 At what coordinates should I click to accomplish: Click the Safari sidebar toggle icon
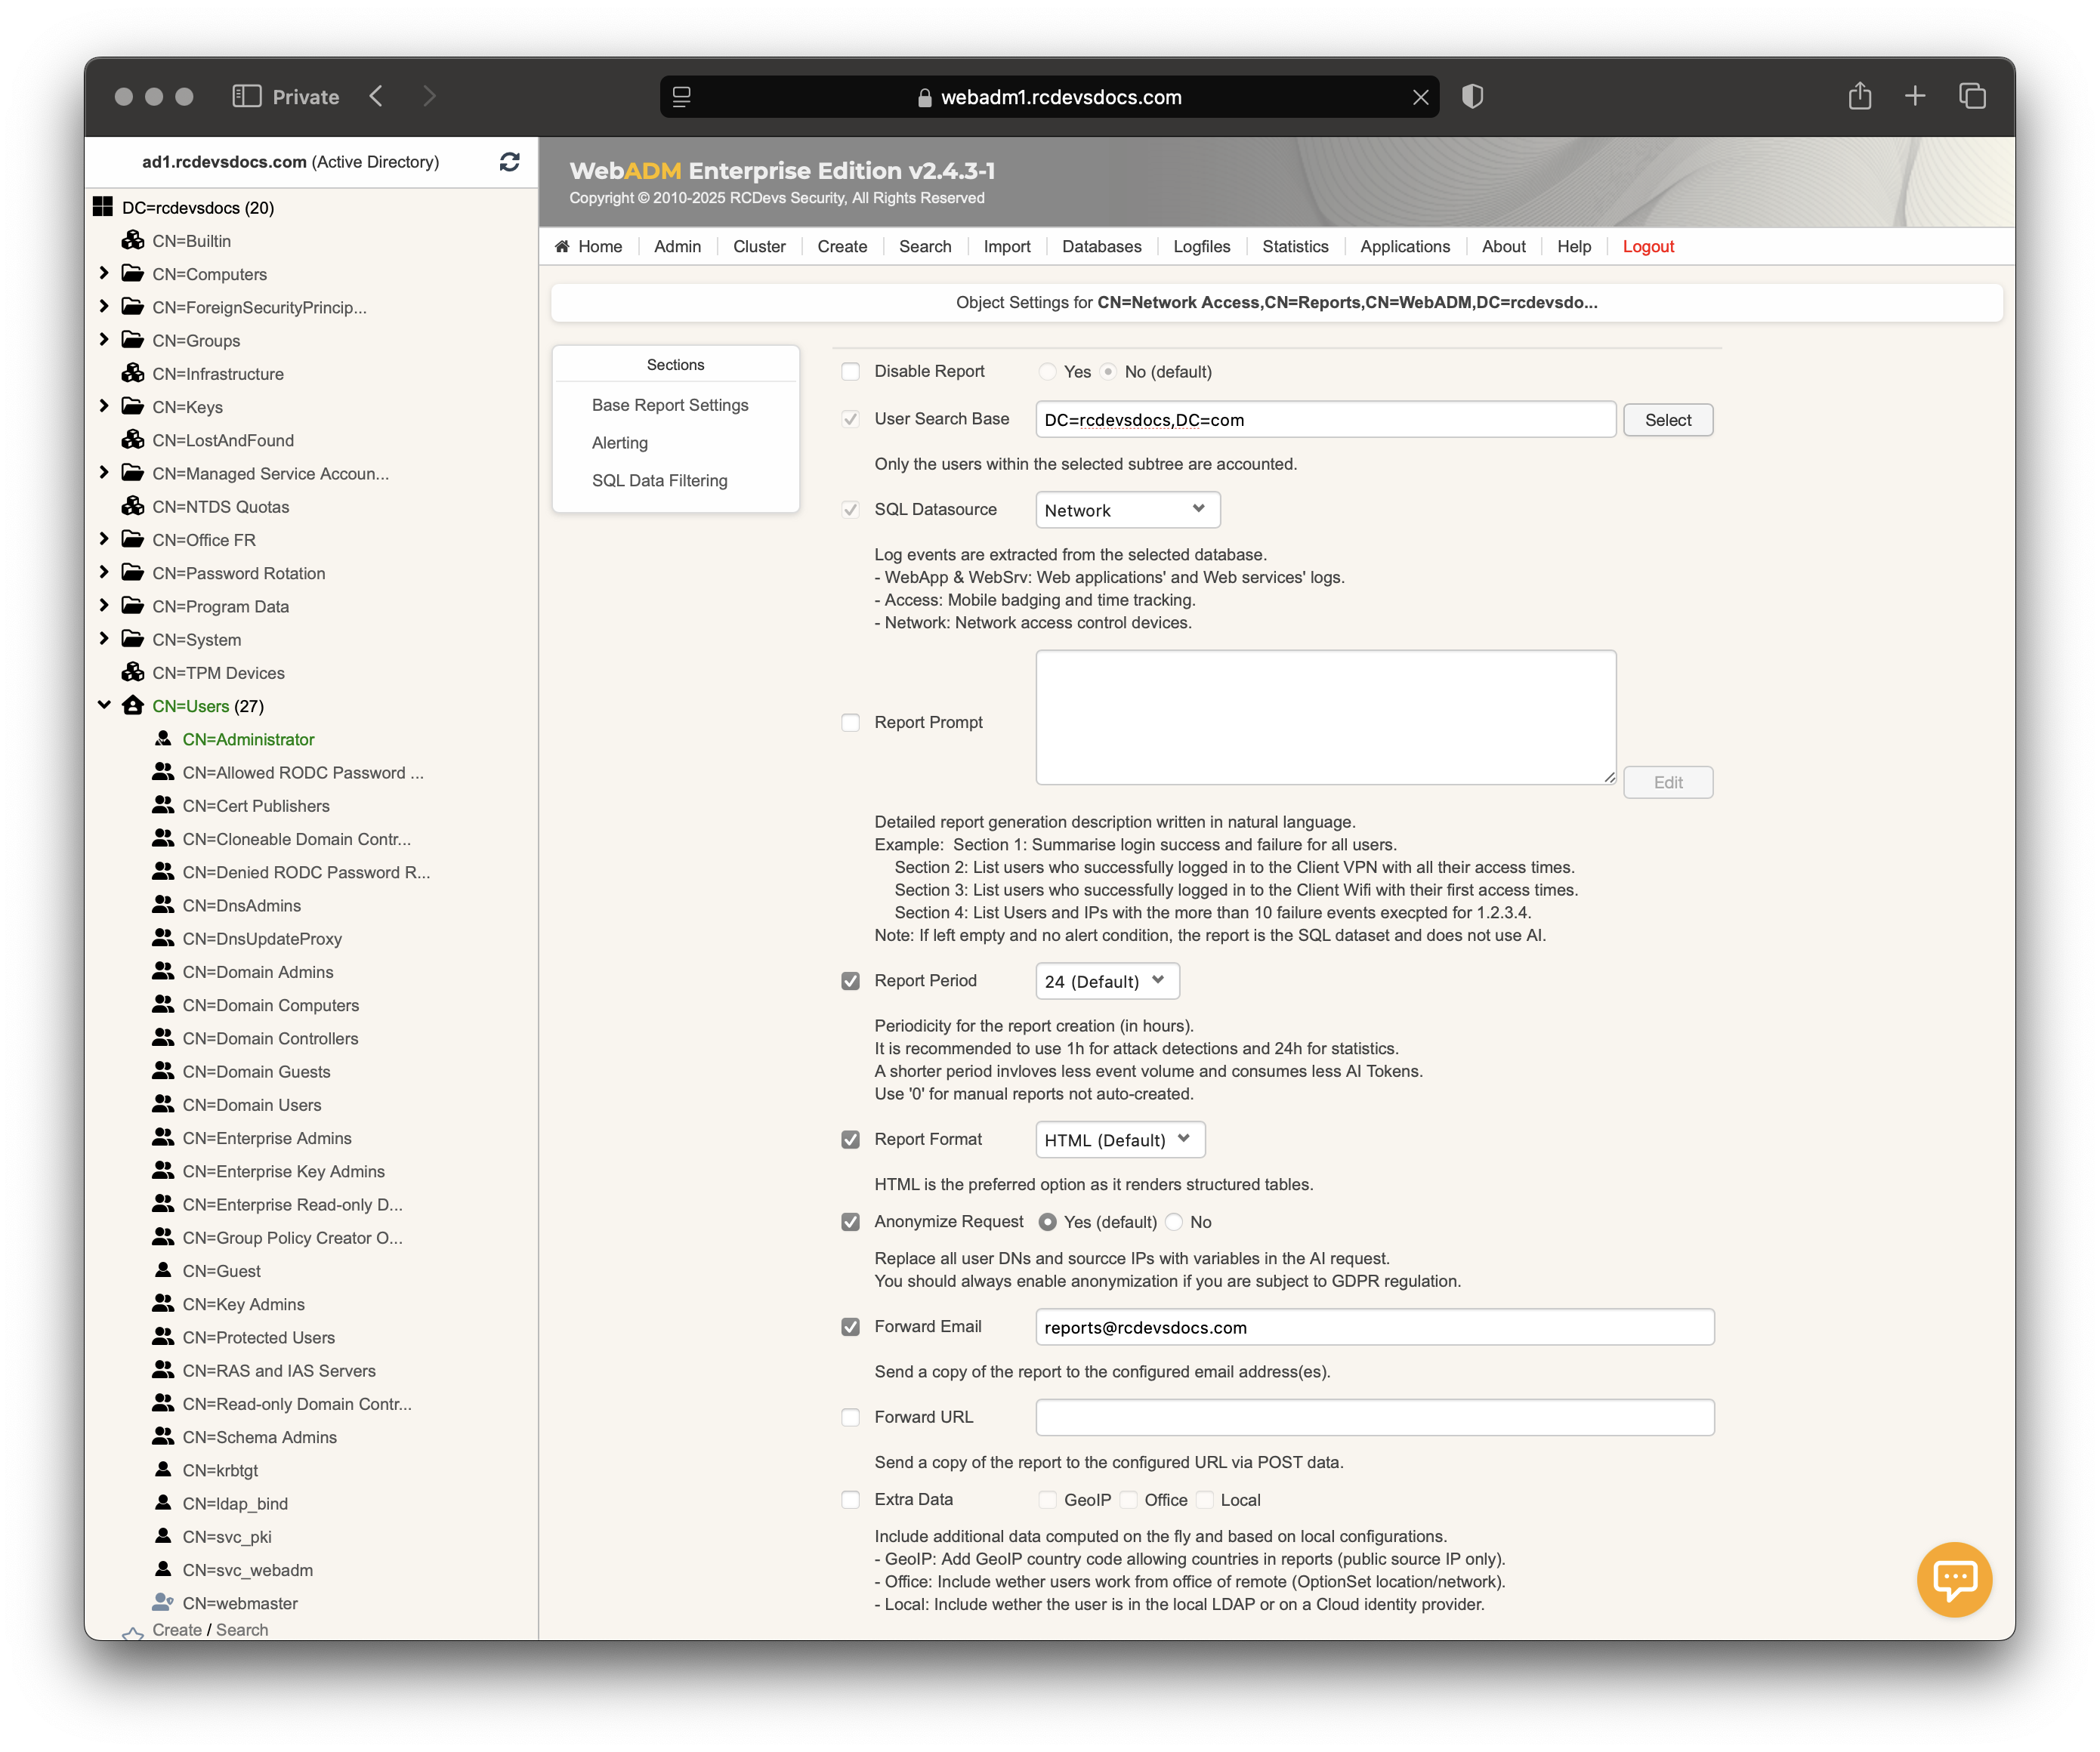tap(246, 96)
